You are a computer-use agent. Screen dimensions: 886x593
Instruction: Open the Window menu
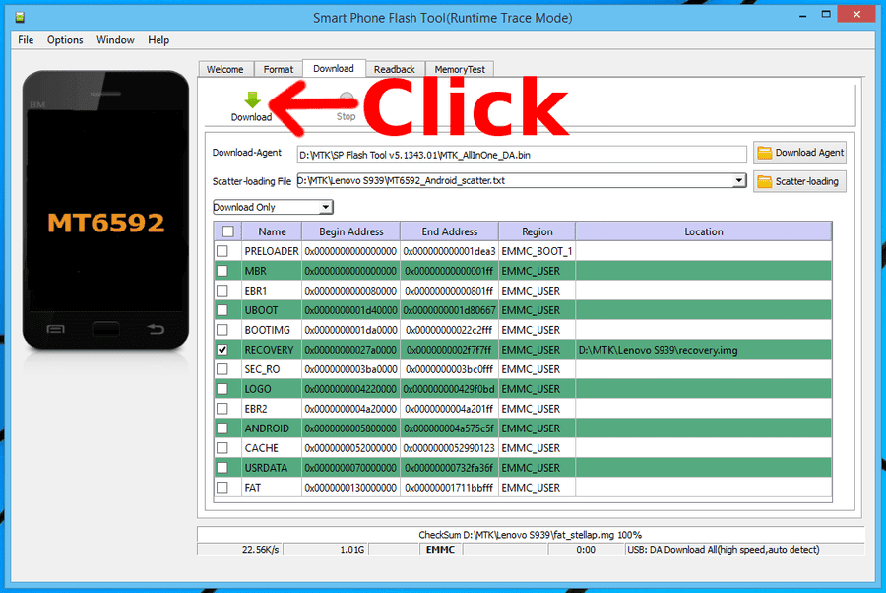(x=115, y=40)
